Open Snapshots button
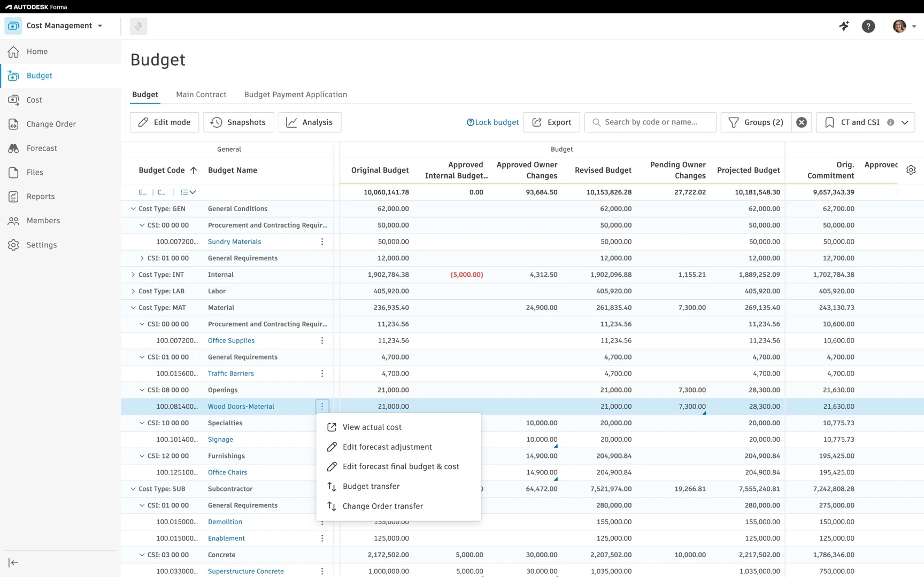The height and width of the screenshot is (577, 924). click(238, 122)
